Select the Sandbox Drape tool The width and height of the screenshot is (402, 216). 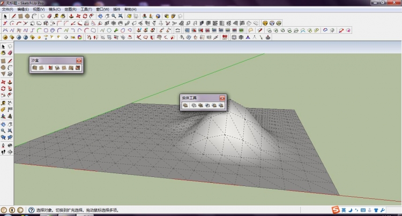pos(64,68)
